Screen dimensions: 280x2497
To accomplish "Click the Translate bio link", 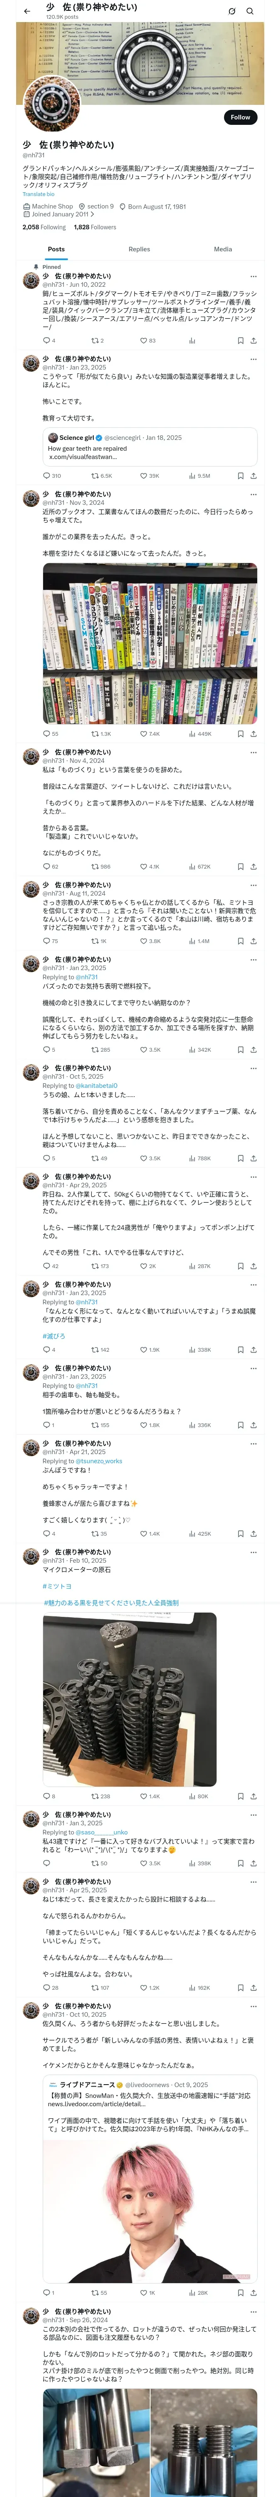I will (x=39, y=194).
